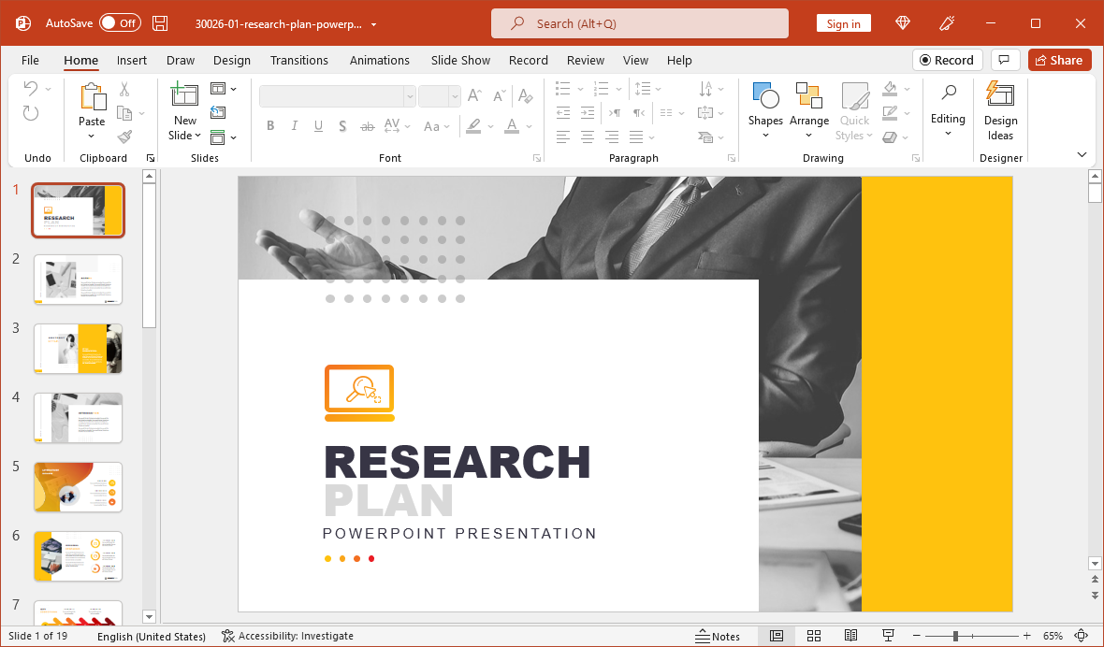Click the Share button

click(1059, 60)
